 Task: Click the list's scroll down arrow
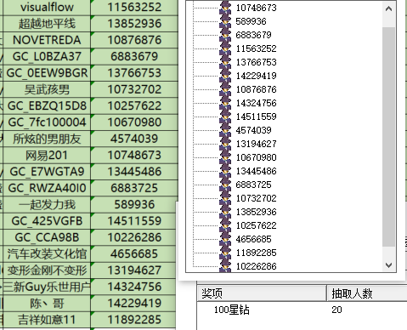pyautogui.click(x=388, y=265)
